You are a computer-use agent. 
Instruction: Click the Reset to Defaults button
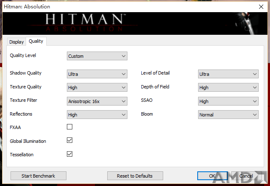point(135,176)
